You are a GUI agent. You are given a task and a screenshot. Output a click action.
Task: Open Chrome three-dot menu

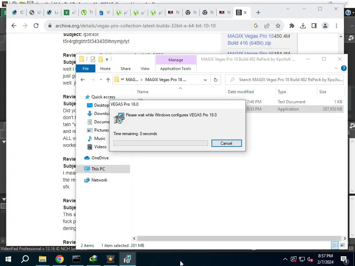336,26
